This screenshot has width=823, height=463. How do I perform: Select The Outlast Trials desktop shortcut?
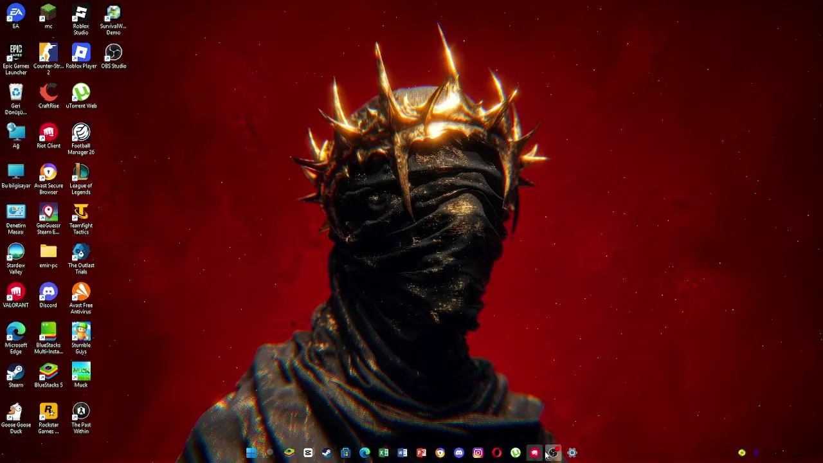(81, 259)
